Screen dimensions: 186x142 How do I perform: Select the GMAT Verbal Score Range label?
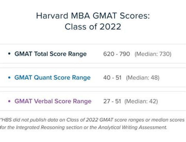[53, 101]
